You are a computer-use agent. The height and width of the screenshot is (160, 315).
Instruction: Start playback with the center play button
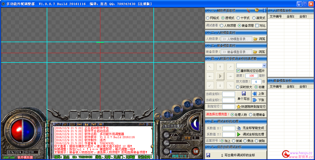click(x=220, y=76)
